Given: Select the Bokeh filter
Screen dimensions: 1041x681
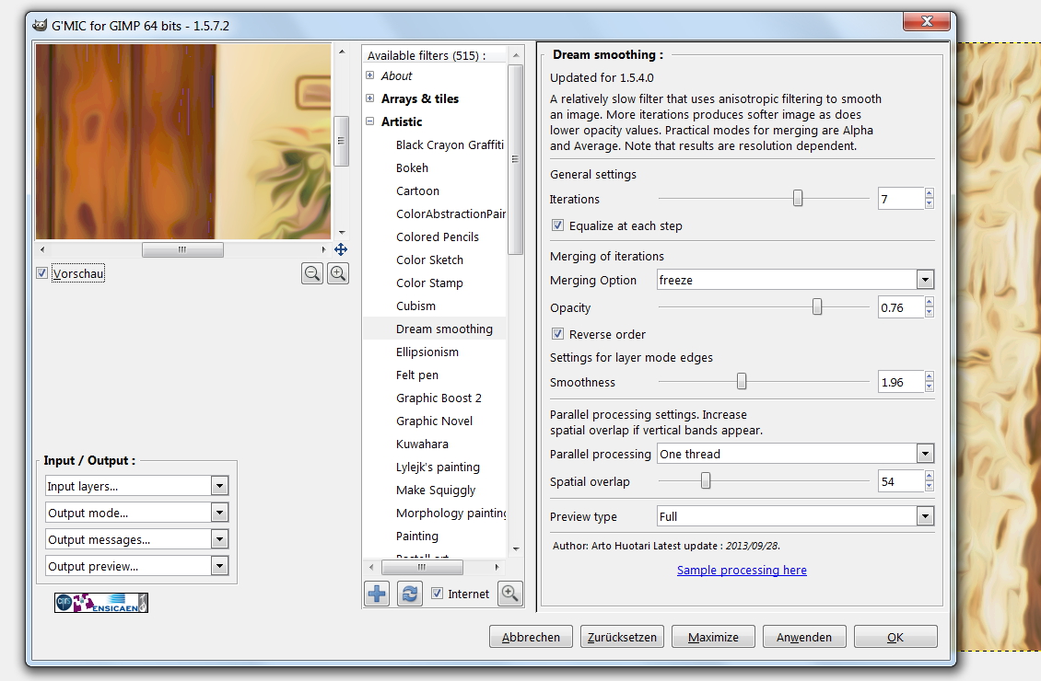Looking at the screenshot, I should coord(412,167).
